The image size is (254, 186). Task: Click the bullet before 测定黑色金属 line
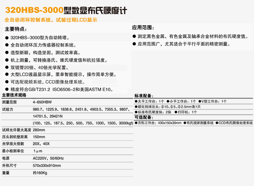coord(134,37)
